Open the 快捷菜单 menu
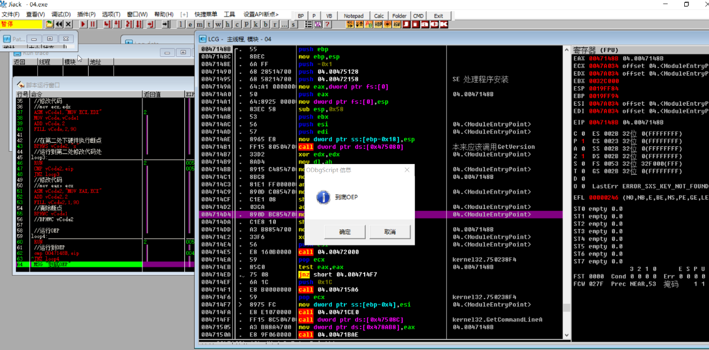This screenshot has width=709, height=350. click(206, 14)
